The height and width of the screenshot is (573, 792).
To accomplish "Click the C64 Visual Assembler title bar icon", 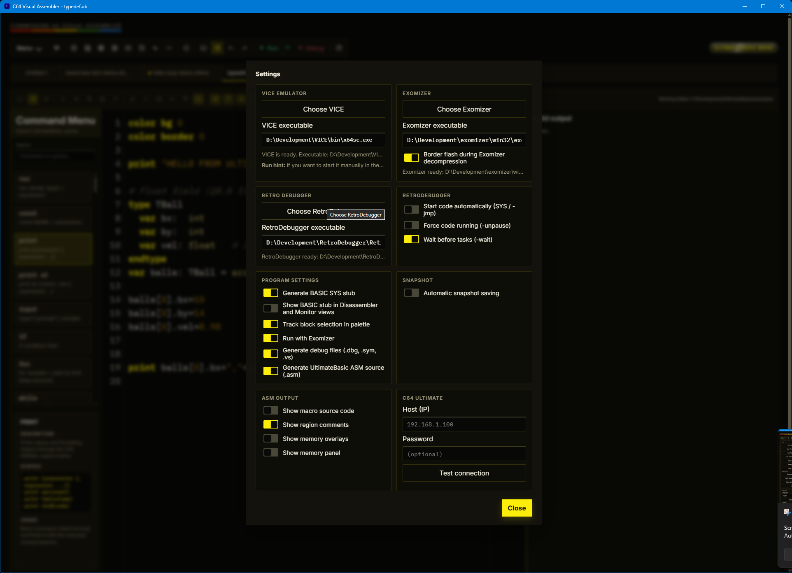I will (x=7, y=6).
